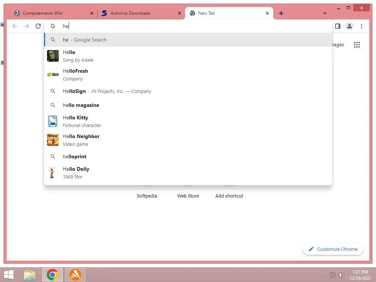
Task: Click magnifier icon beside hello magazine
Action: pos(53,105)
